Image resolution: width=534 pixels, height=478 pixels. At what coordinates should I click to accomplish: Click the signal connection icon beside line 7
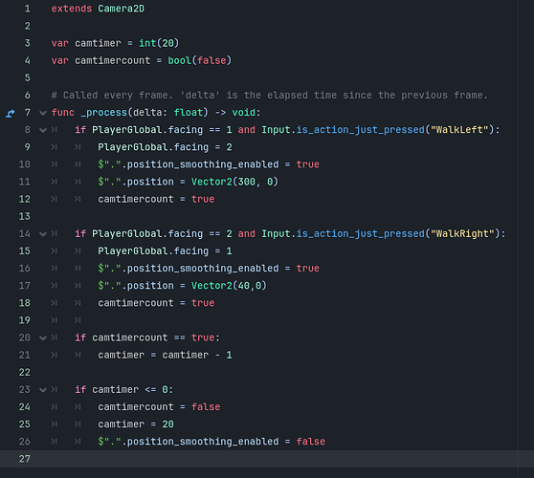pos(11,113)
